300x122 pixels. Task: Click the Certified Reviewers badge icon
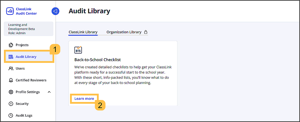pyautogui.click(x=11, y=80)
